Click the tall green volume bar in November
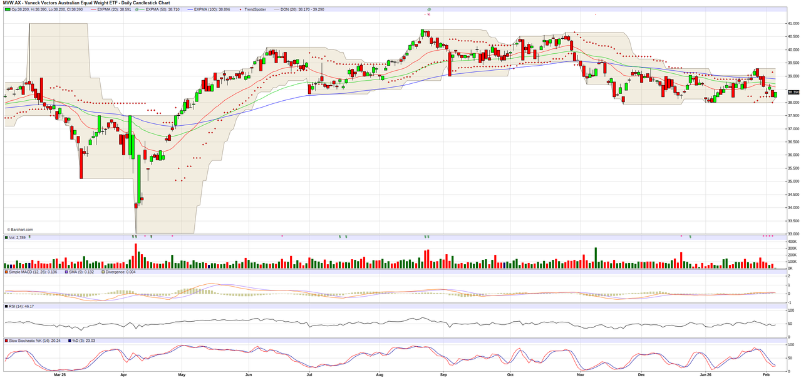The image size is (801, 385). pos(596,258)
